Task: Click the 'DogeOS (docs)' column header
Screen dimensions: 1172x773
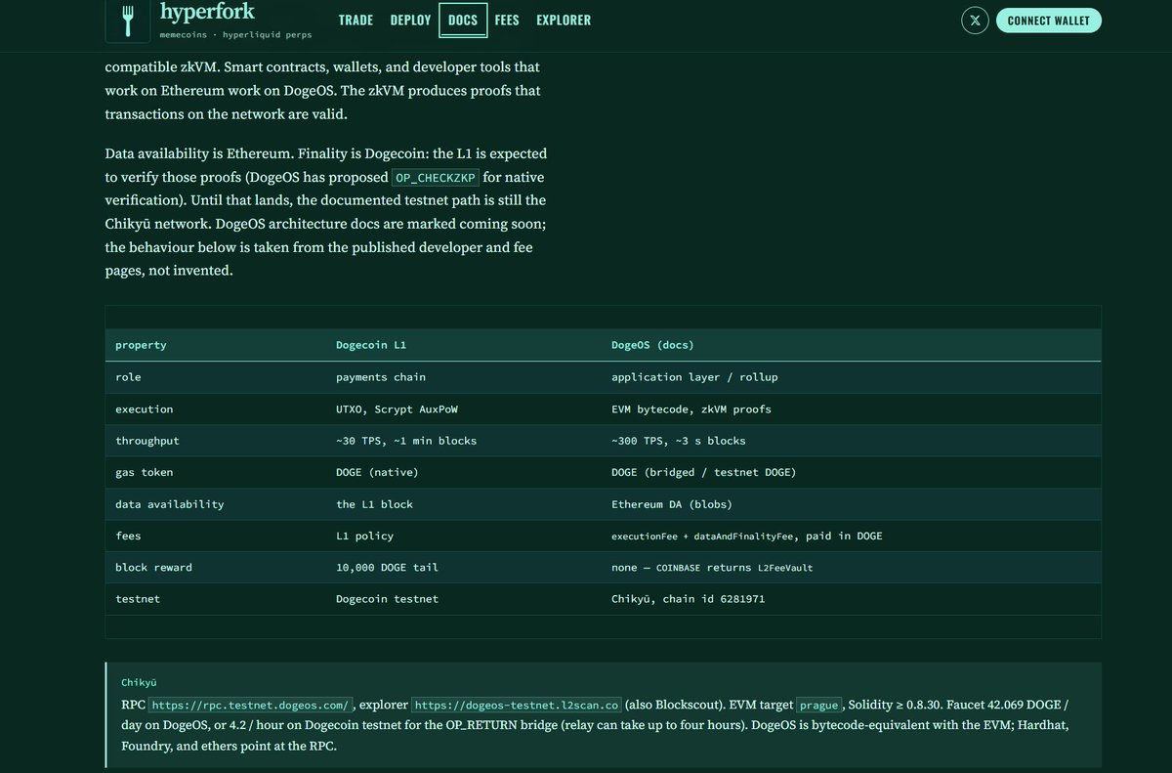Action: coord(652,345)
